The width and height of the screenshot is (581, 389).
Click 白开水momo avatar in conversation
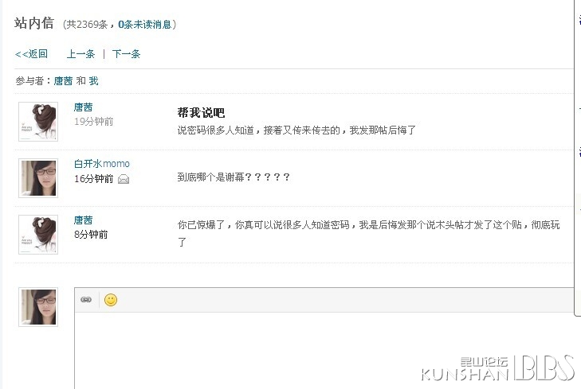38,178
